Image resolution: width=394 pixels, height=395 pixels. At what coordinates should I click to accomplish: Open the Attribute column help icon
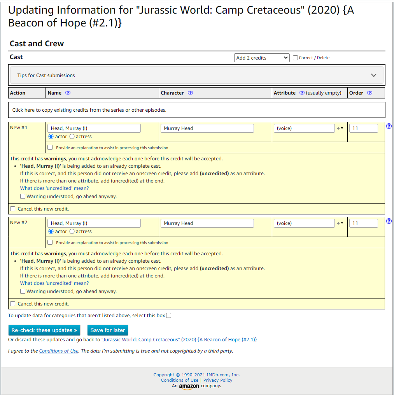(x=302, y=93)
